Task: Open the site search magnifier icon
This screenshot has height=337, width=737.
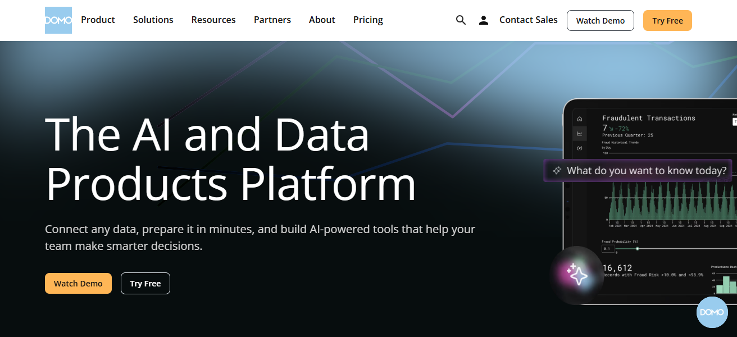Action: [x=461, y=20]
